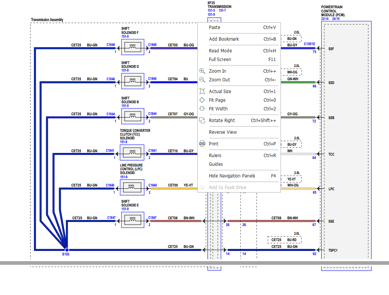
Task: Click the Actual Size icon
Action: click(x=203, y=91)
